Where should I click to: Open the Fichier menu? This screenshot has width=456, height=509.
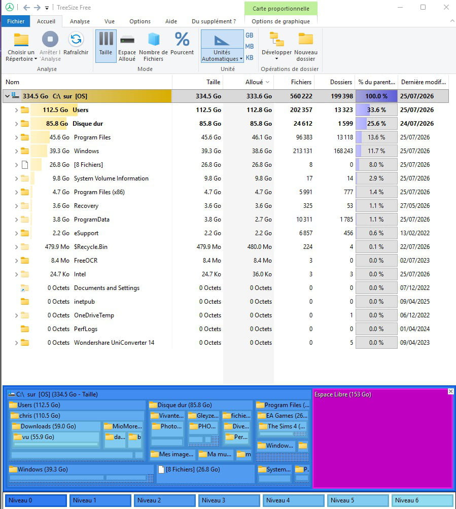[16, 21]
